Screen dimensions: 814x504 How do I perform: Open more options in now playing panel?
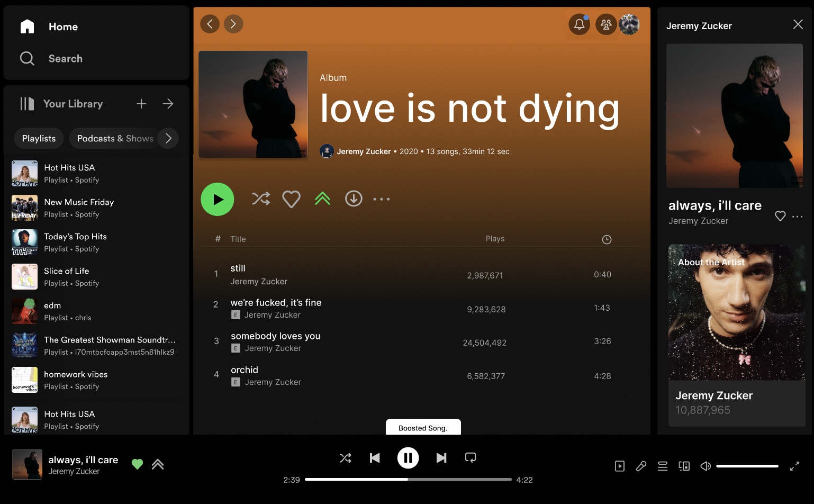click(798, 217)
